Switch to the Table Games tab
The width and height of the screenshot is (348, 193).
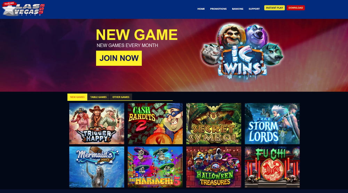click(98, 97)
